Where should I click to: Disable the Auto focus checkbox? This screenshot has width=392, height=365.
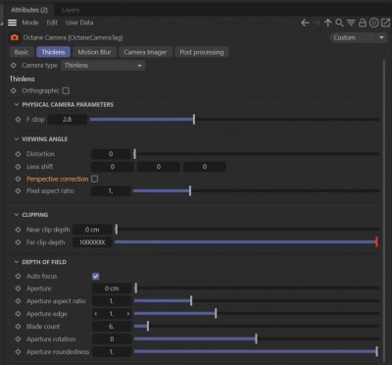click(x=96, y=276)
